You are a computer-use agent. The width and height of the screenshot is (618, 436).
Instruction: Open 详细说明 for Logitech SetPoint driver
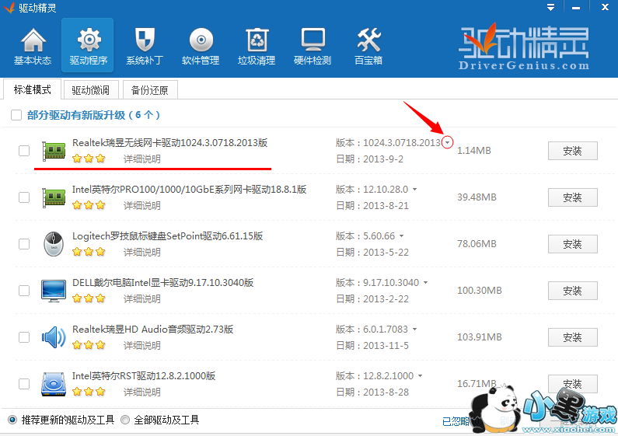point(142,252)
